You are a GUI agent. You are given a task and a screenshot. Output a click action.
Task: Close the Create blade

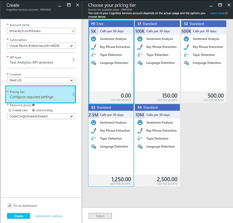click(x=78, y=5)
